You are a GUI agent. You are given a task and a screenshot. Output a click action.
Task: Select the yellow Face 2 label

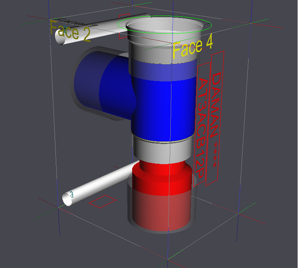click(x=70, y=31)
